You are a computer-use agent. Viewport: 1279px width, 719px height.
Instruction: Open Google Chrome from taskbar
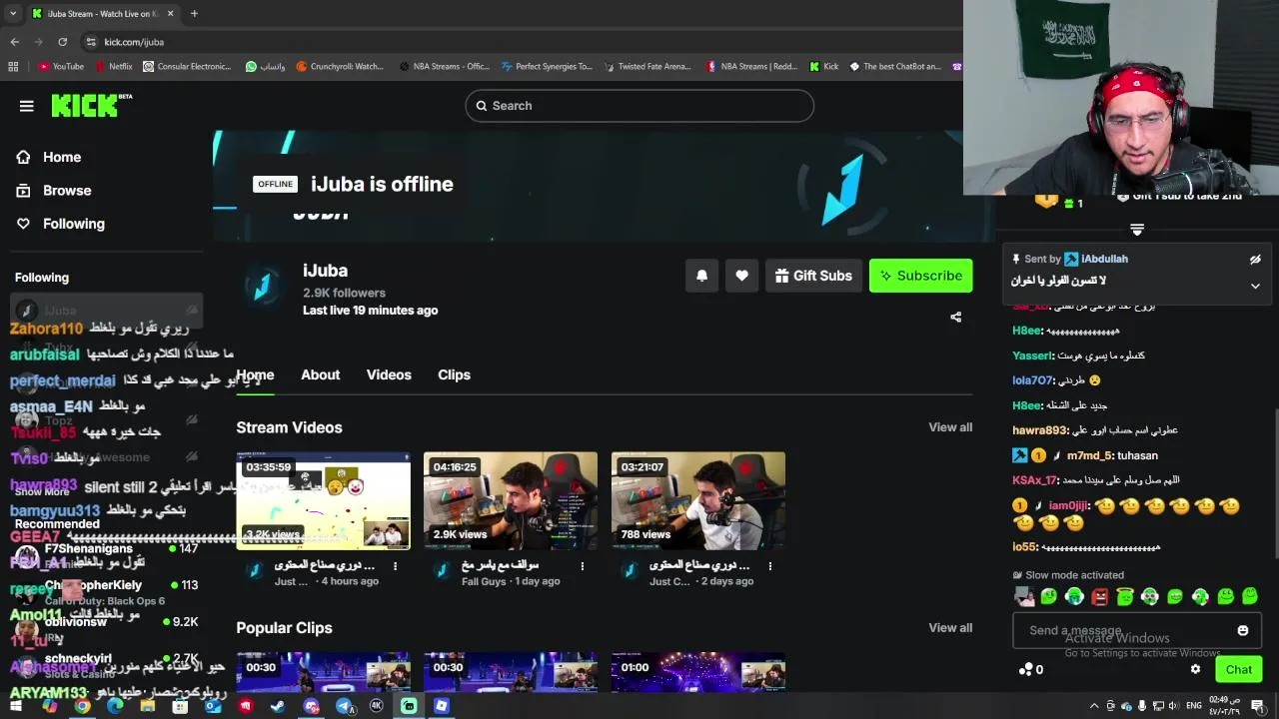[82, 706]
